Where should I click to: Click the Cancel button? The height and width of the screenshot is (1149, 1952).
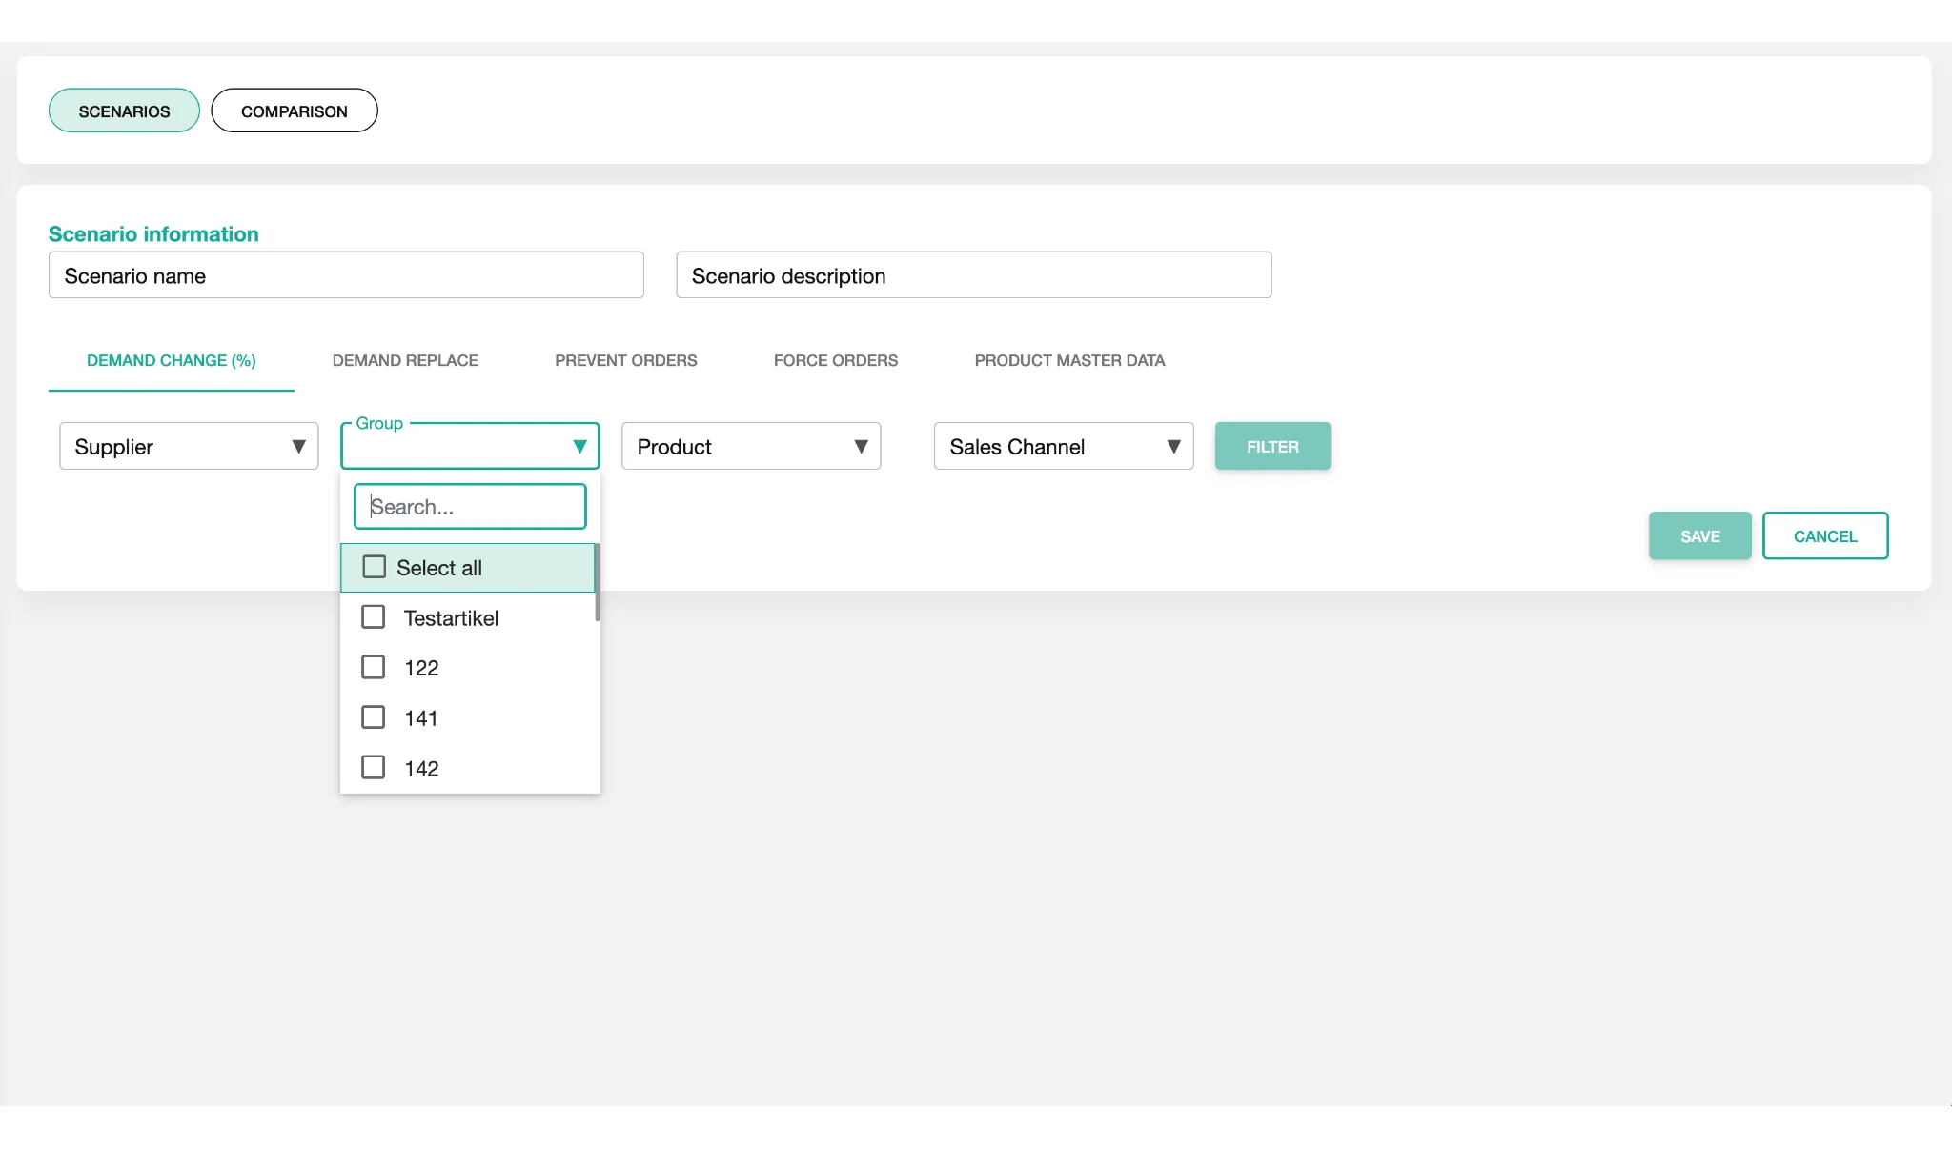(1824, 536)
